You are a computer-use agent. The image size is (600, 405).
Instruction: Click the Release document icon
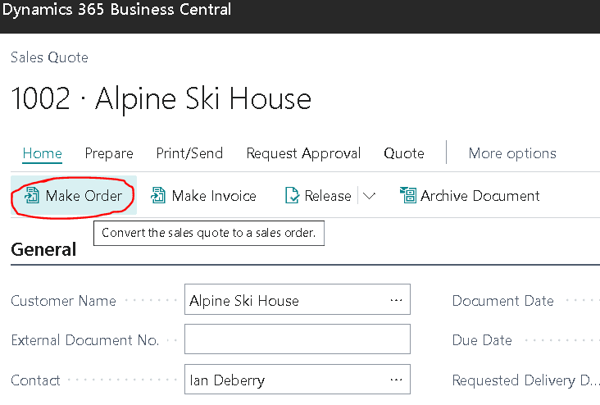click(293, 195)
